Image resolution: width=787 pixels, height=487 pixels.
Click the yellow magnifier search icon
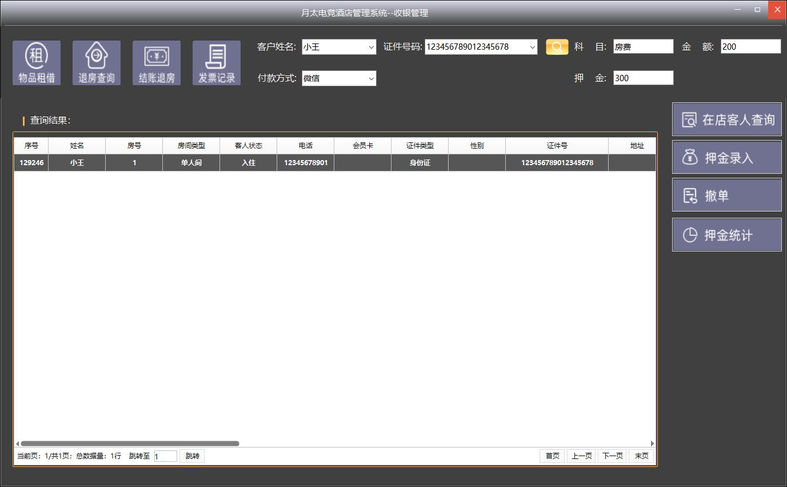tap(557, 47)
